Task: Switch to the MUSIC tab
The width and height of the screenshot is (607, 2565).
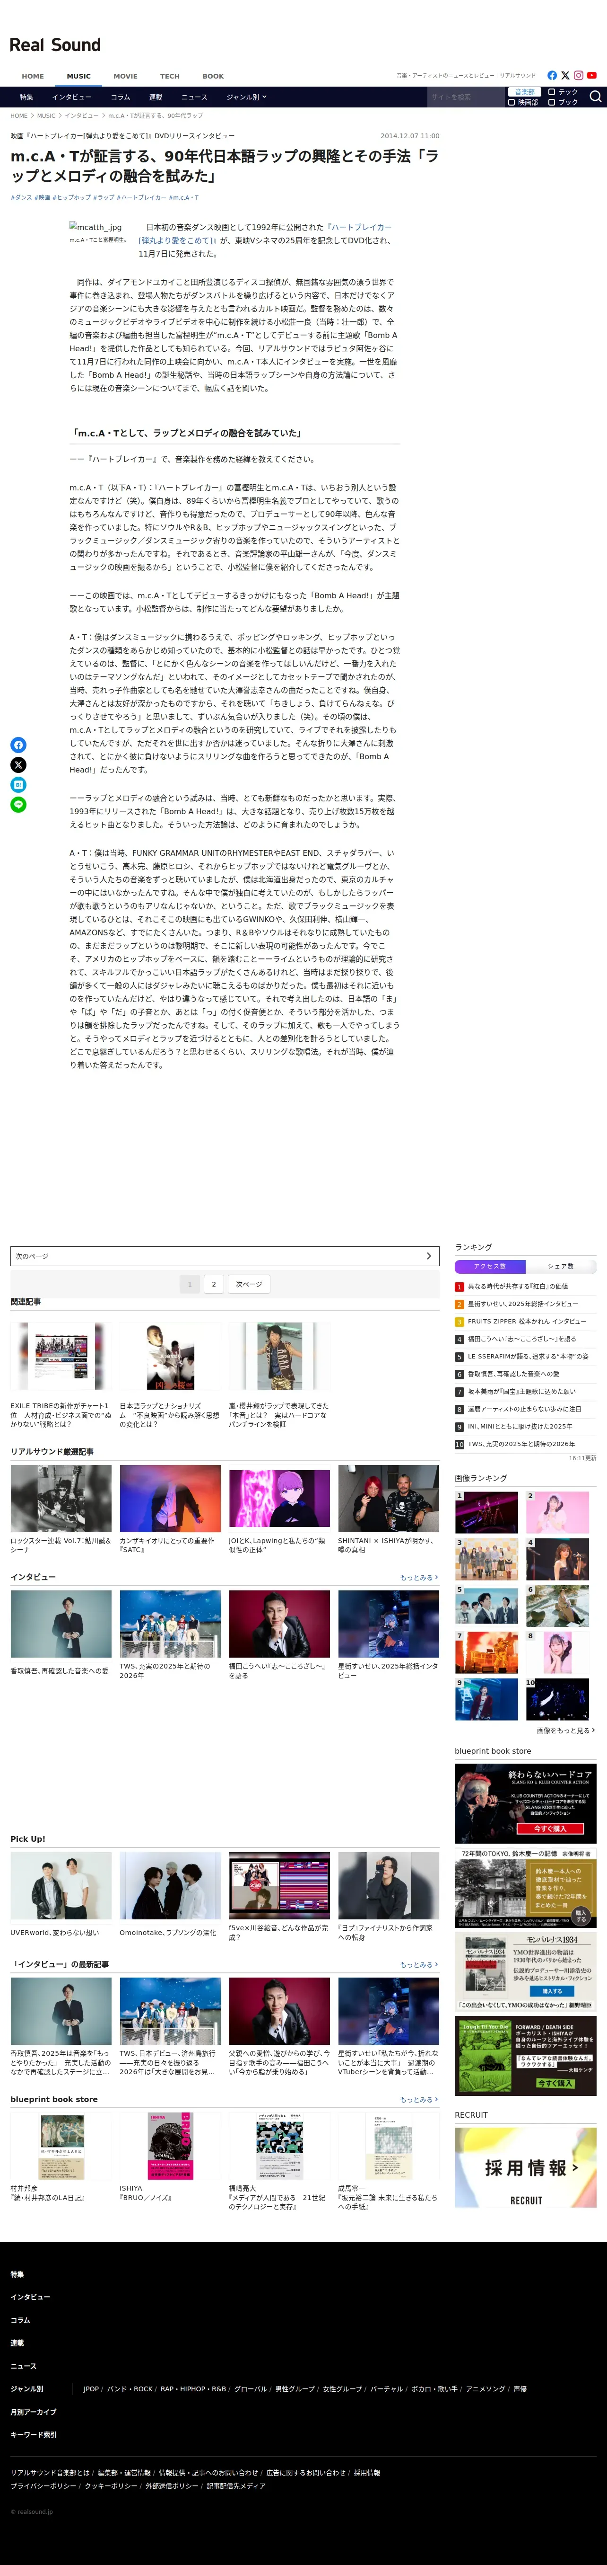Action: pyautogui.click(x=78, y=76)
